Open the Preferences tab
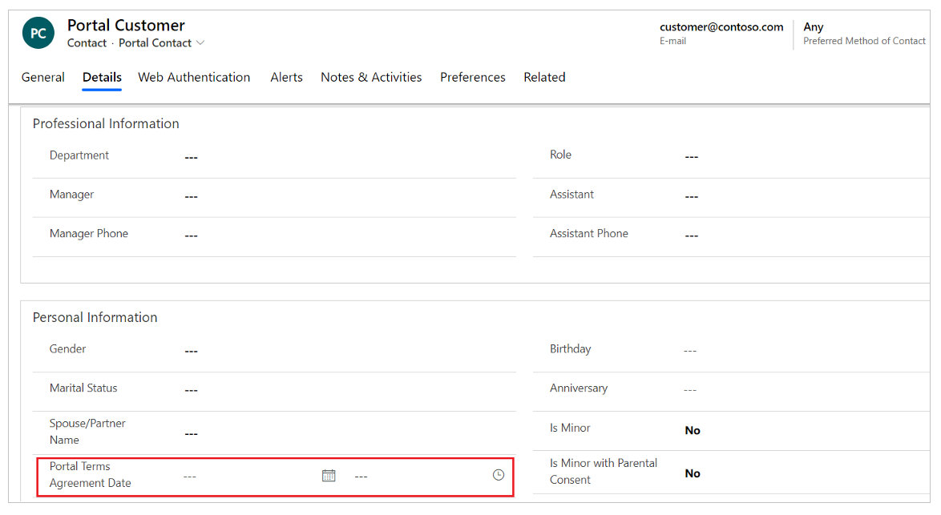Screen dimensions: 941x515 click(473, 78)
